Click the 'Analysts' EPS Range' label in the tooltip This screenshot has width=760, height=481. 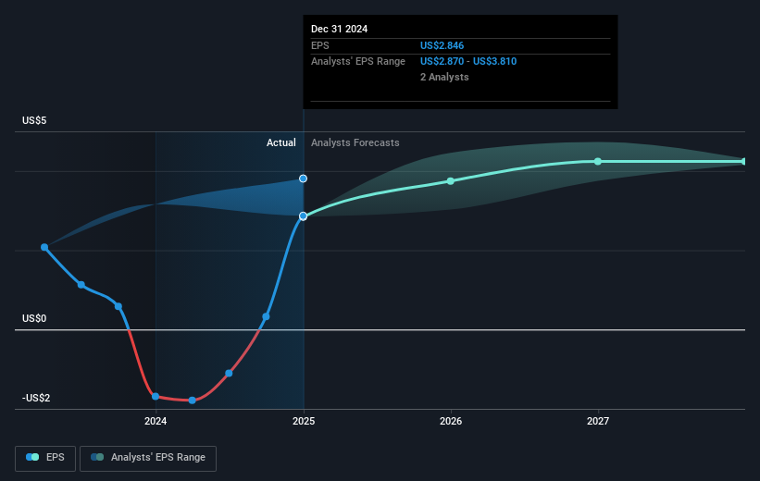coord(358,61)
